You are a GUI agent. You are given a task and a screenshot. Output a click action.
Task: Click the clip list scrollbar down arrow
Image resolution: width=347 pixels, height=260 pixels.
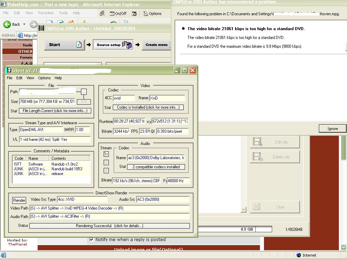pyautogui.click(x=243, y=210)
